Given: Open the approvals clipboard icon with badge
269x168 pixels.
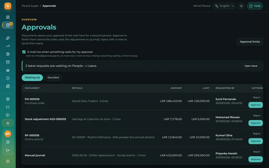Looking at the screenshot, I should tap(8, 25).
